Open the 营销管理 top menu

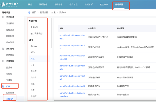(x=58, y=4)
